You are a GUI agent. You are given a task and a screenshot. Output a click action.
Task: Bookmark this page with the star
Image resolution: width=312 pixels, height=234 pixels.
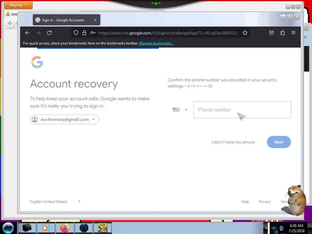tap(245, 33)
